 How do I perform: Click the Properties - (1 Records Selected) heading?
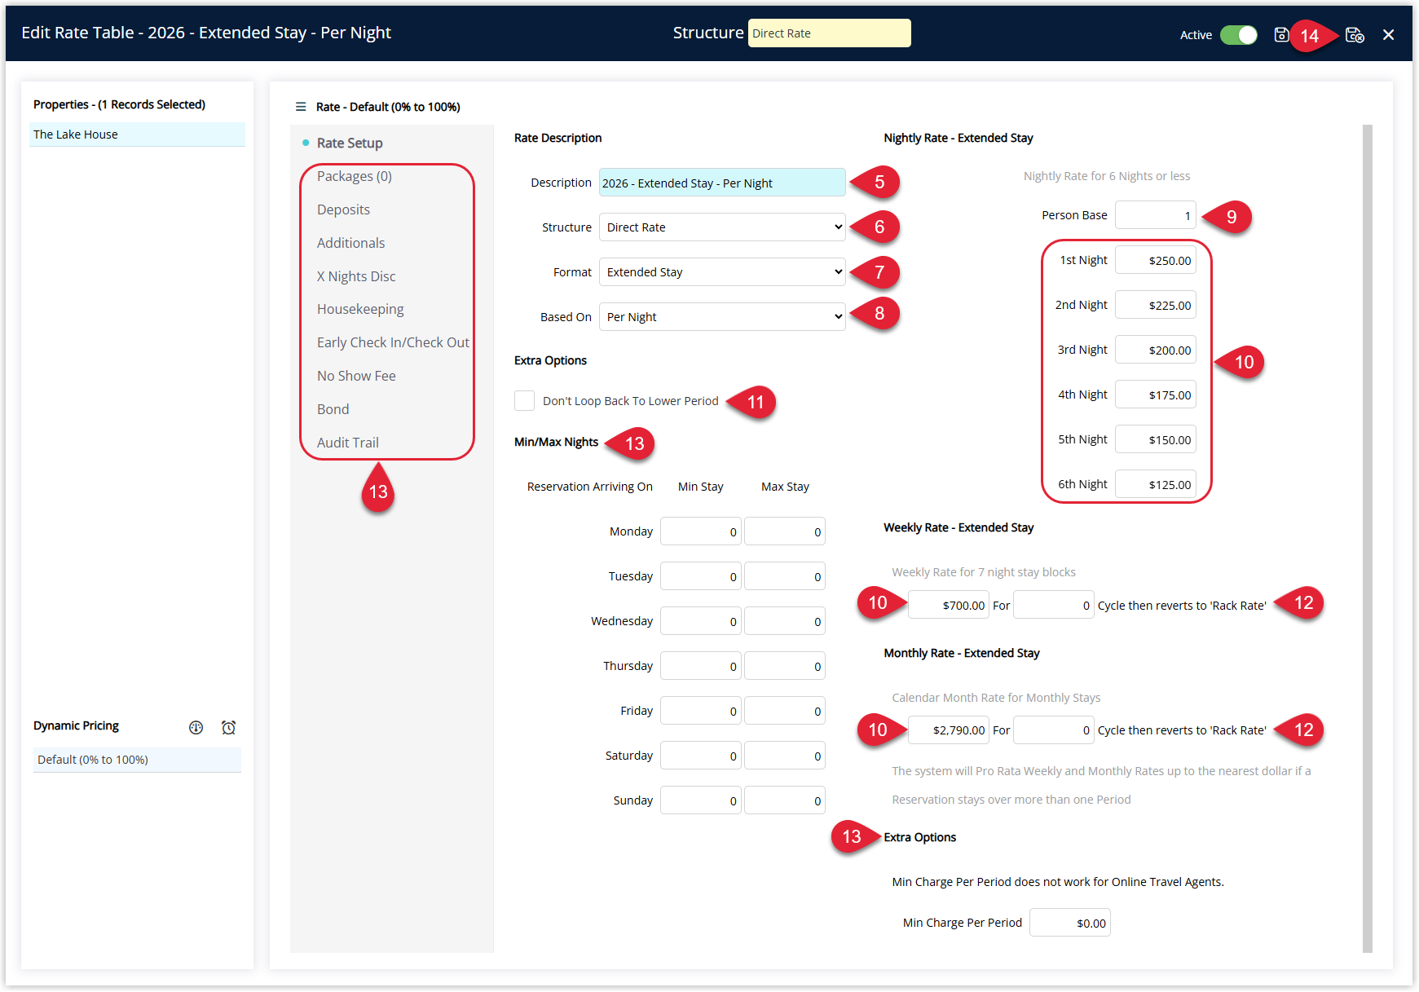coord(119,104)
